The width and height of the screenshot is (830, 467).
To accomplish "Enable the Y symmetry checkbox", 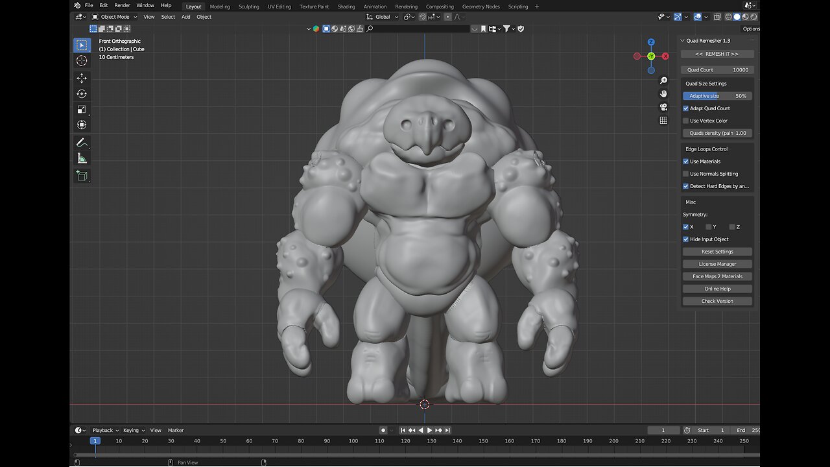I will tap(709, 227).
